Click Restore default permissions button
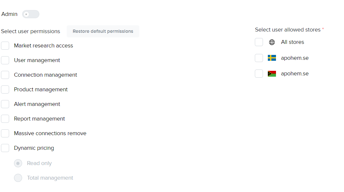The width and height of the screenshot is (344, 192). click(103, 32)
